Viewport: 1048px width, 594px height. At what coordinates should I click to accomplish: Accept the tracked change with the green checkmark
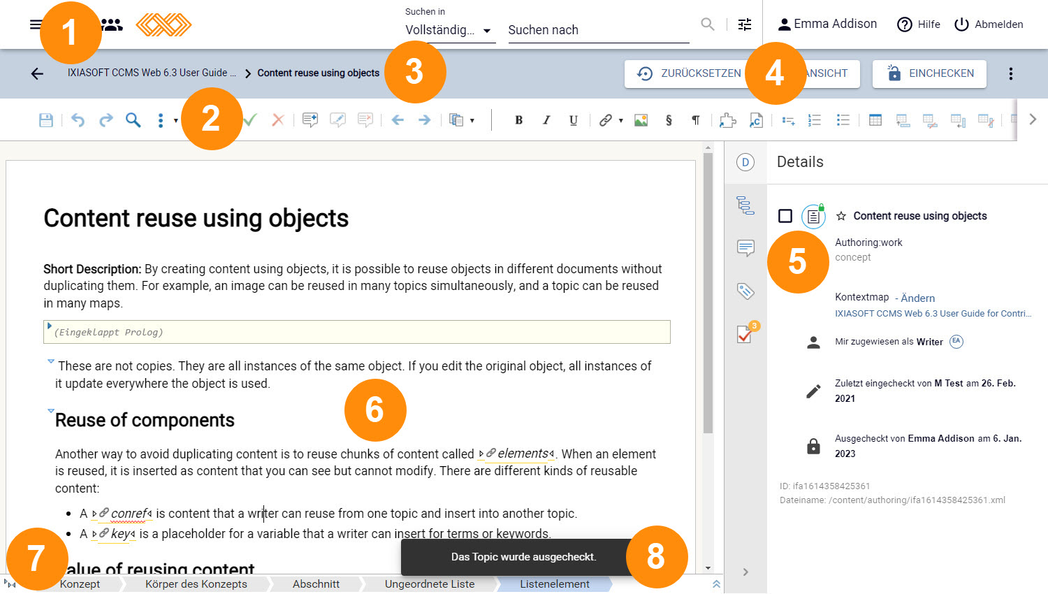click(249, 120)
